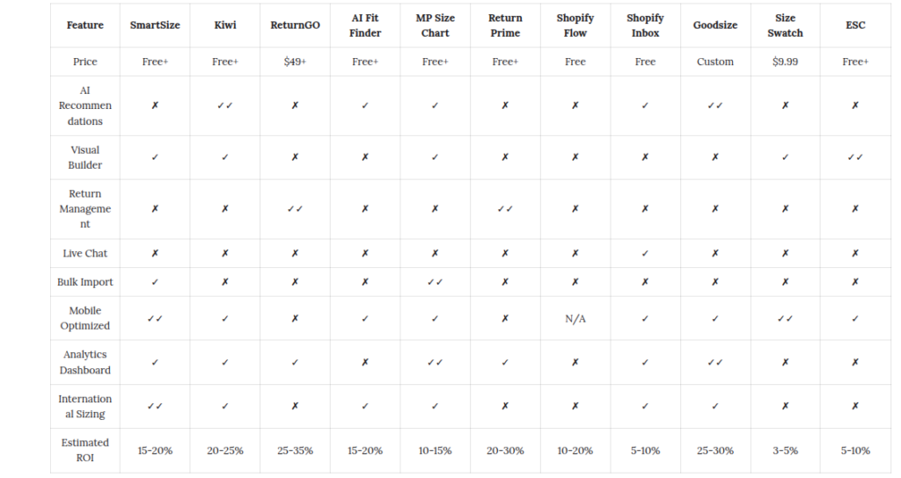This screenshot has height=478, width=901.
Task: Select the Return Prime Return Management double checkmark
Action: point(505,209)
